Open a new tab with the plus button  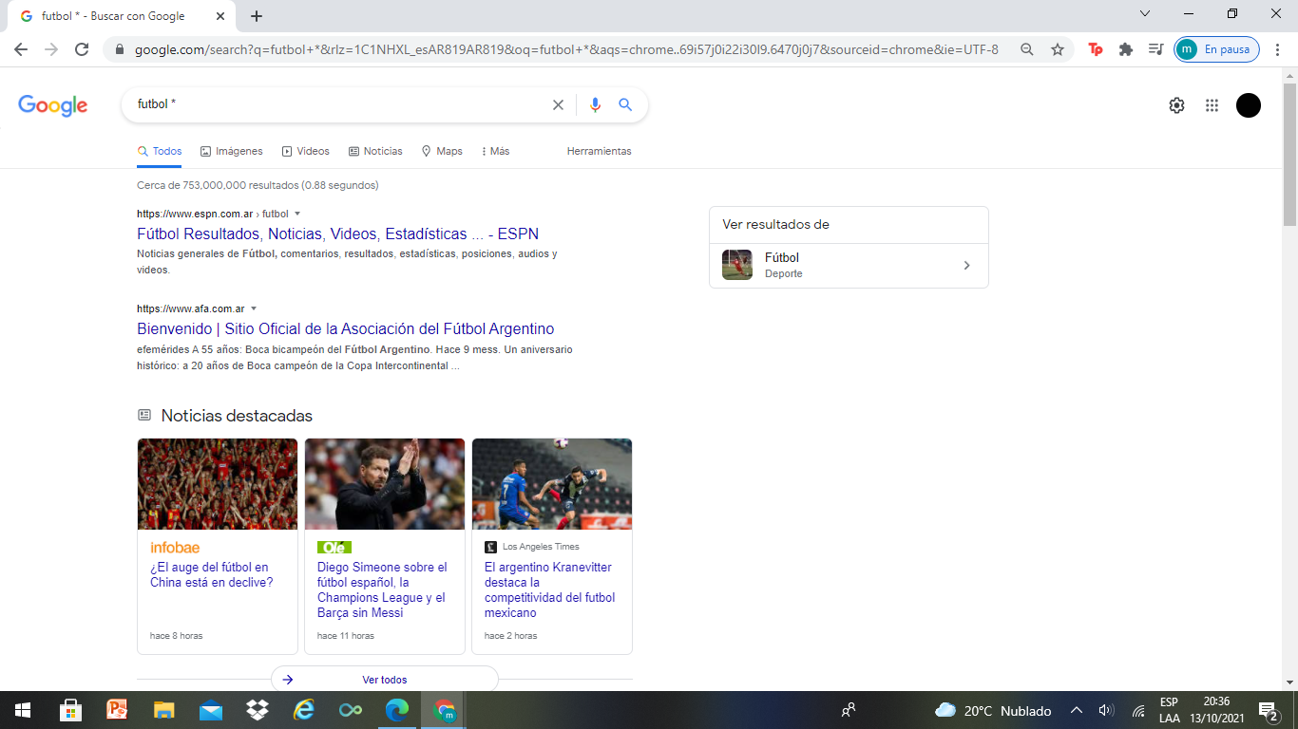tap(257, 16)
